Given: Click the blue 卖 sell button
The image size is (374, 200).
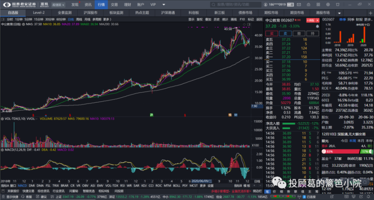Looking at the screenshot, I should pos(285,34).
